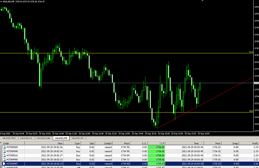Open the chart symbol dropdown arrow beside XAUUSD,M5 title
Image resolution: width=259 pixels, height=168 pixels.
(1, 2)
